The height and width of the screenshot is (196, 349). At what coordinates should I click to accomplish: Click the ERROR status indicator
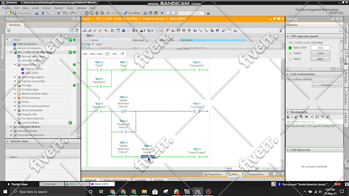point(290,54)
